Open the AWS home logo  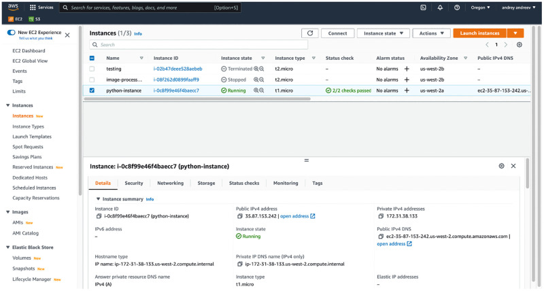point(13,7)
